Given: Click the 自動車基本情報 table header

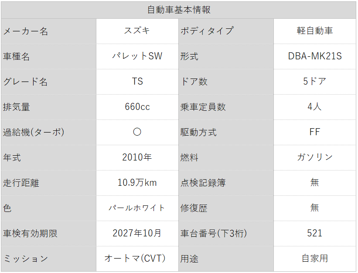Looking at the screenshot, I should [179, 10].
